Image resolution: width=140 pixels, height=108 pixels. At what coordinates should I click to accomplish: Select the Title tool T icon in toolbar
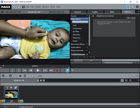[x=25, y=76]
